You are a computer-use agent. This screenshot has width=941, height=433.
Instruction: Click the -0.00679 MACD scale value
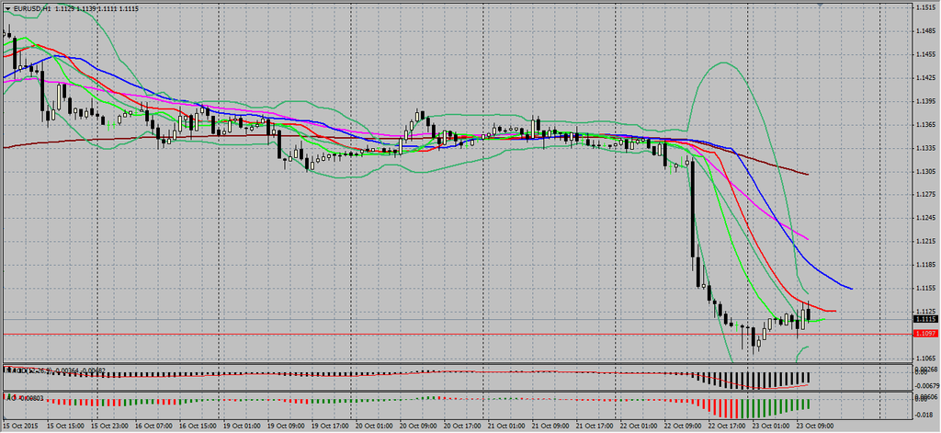click(x=925, y=385)
